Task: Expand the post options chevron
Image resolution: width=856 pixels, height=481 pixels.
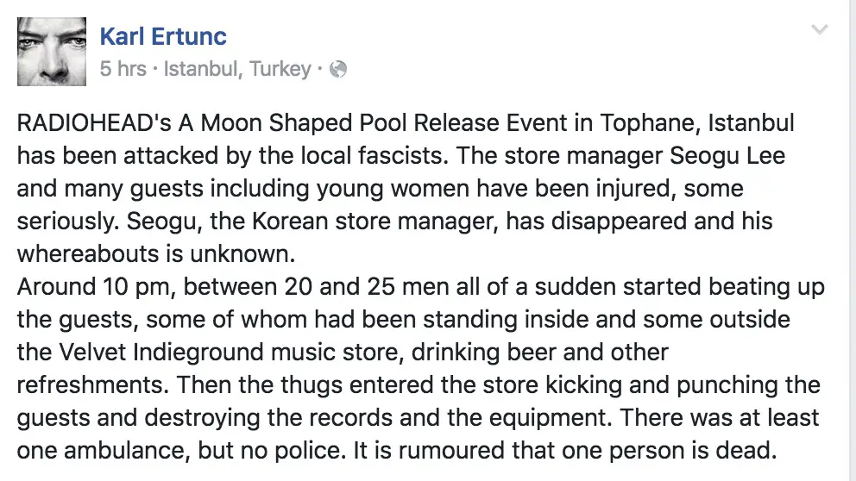Action: click(x=820, y=29)
